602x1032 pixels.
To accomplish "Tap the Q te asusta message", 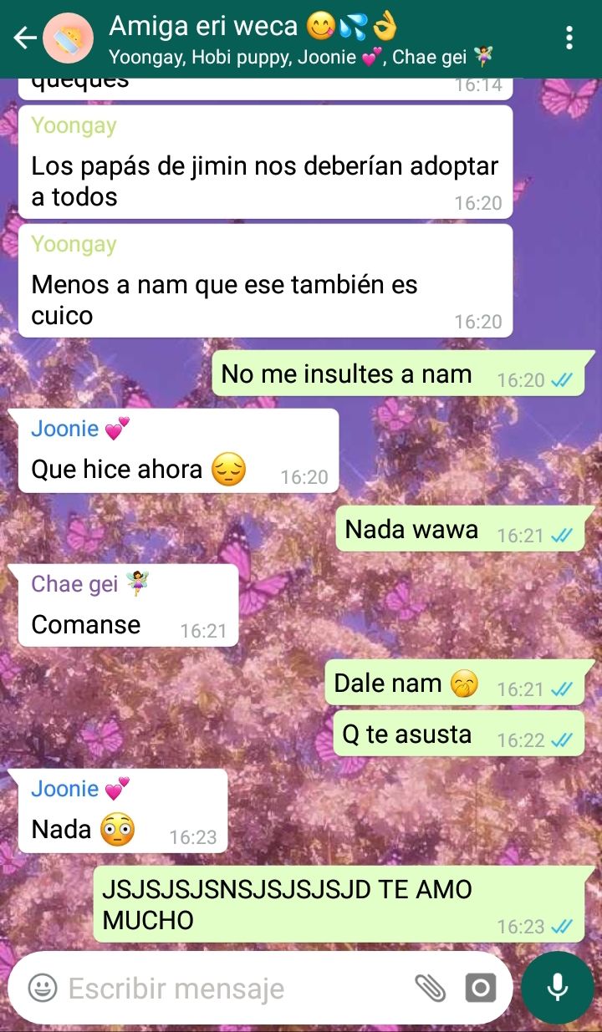I will click(x=459, y=735).
